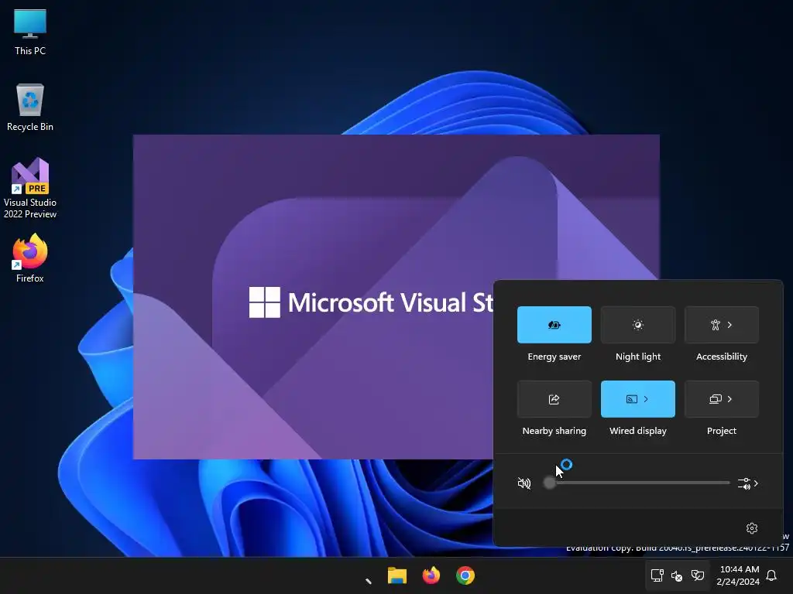This screenshot has height=594, width=793.
Task: Click the network icon in system tray
Action: [x=657, y=575]
